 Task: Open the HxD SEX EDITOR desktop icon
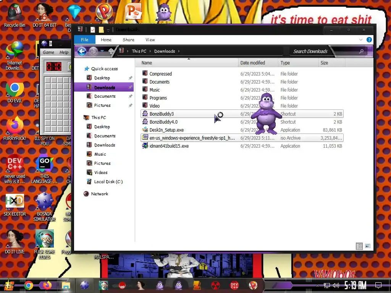[x=15, y=201]
